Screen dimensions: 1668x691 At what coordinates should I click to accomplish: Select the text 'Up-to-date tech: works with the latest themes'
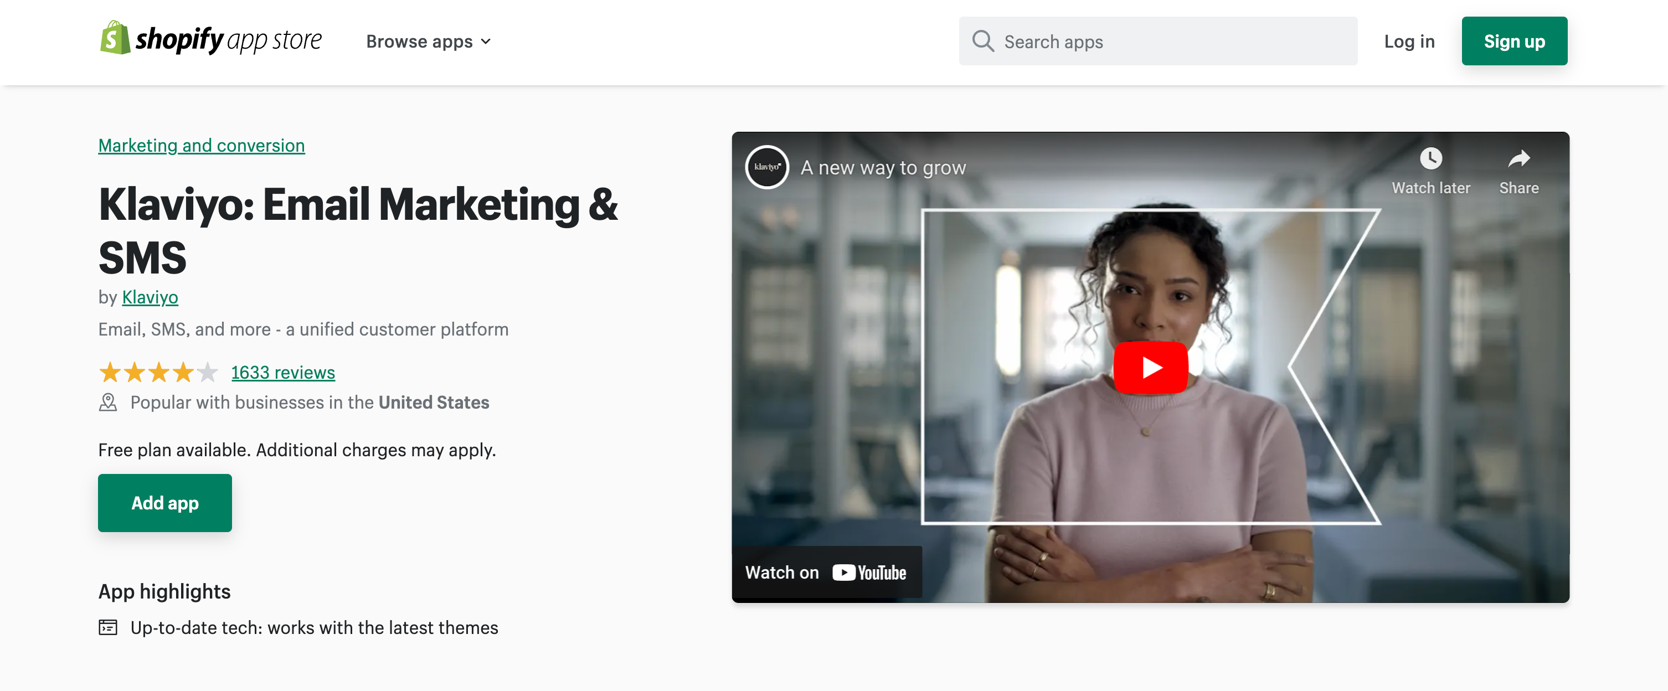click(x=315, y=628)
